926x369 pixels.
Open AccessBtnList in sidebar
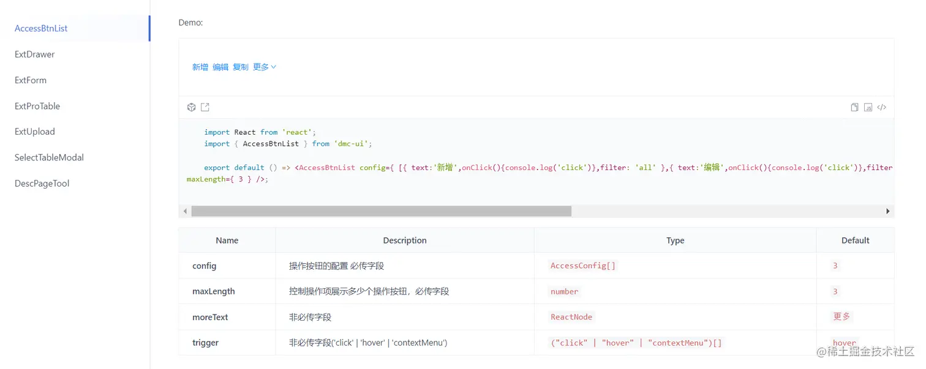pyautogui.click(x=74, y=28)
